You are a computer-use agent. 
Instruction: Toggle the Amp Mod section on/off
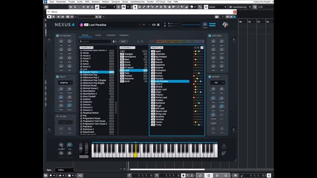click(x=210, y=36)
